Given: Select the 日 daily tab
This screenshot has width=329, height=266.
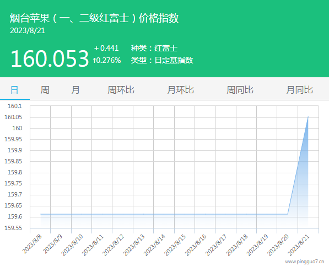Looking at the screenshot, I should click(14, 90).
